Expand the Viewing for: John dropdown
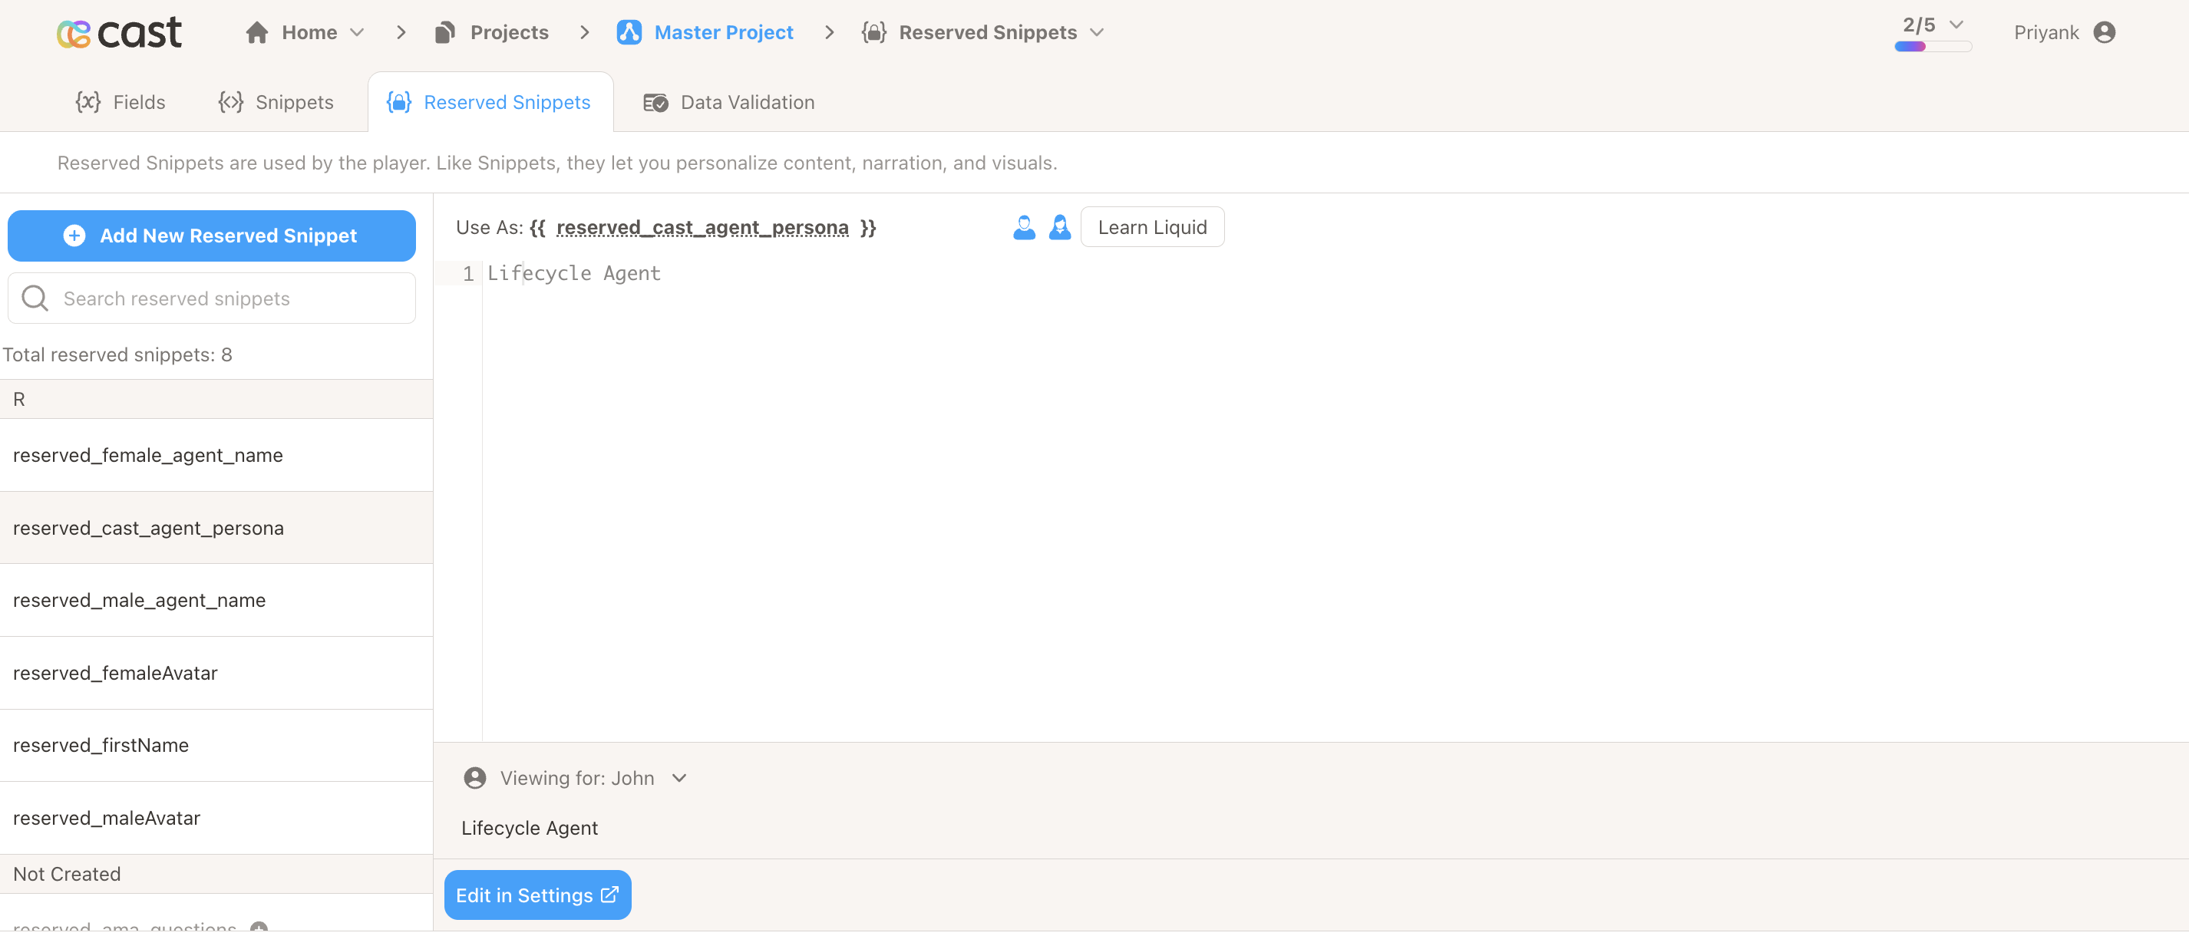 (678, 778)
